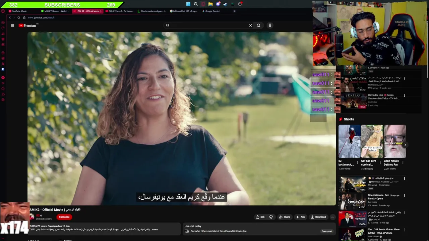429x241 pixels.
Task: Open Windows taskbar search
Action: click(x=196, y=4)
